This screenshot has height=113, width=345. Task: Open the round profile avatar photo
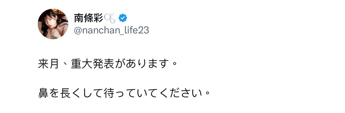pyautogui.click(x=53, y=24)
